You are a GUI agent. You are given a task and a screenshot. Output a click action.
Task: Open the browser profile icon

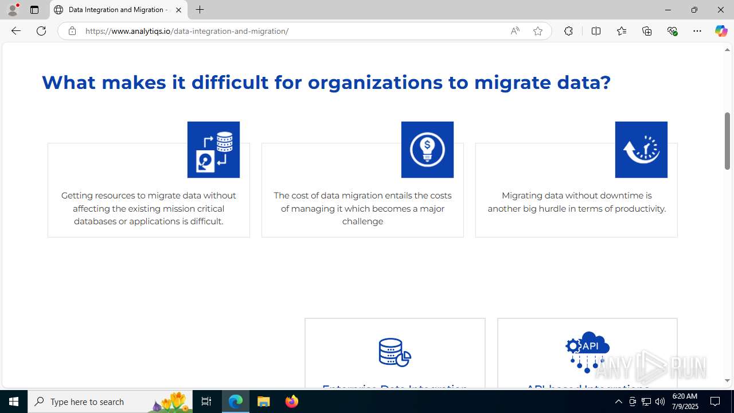tap(13, 10)
